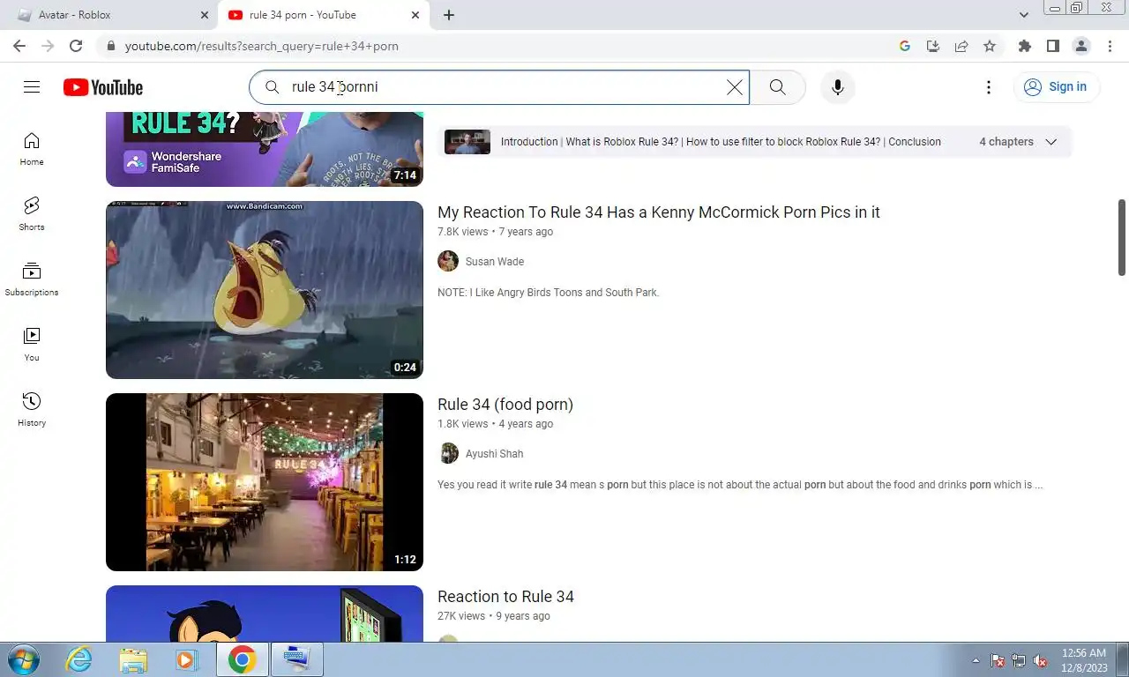Open the Reaction to Rule 34 thumbnail

coord(265,614)
